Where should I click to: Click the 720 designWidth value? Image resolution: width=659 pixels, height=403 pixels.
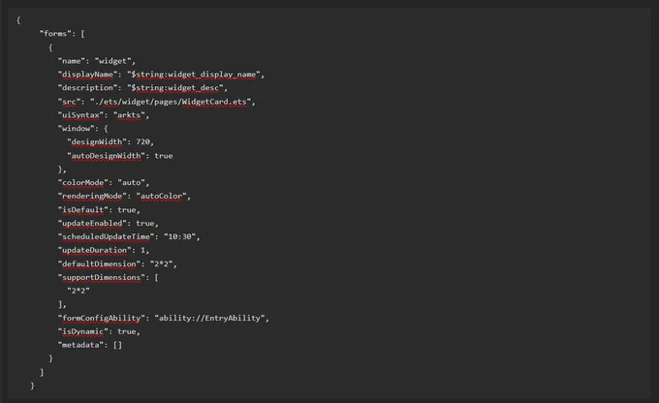click(142, 142)
